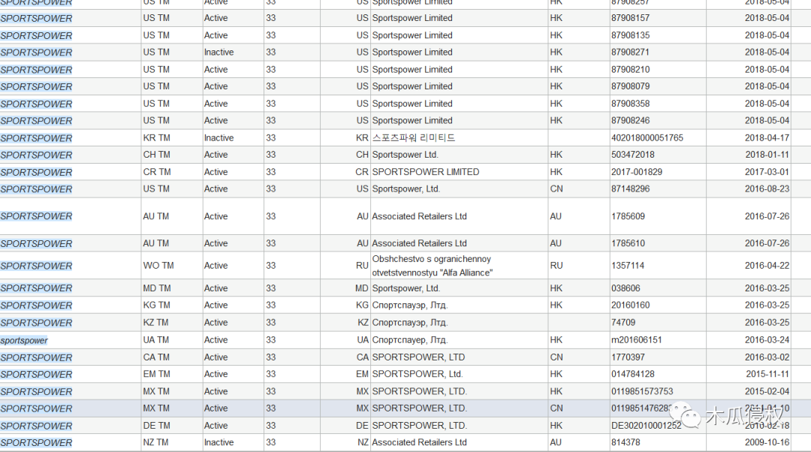
Task: Select the WO TM type cell
Action: point(158,265)
